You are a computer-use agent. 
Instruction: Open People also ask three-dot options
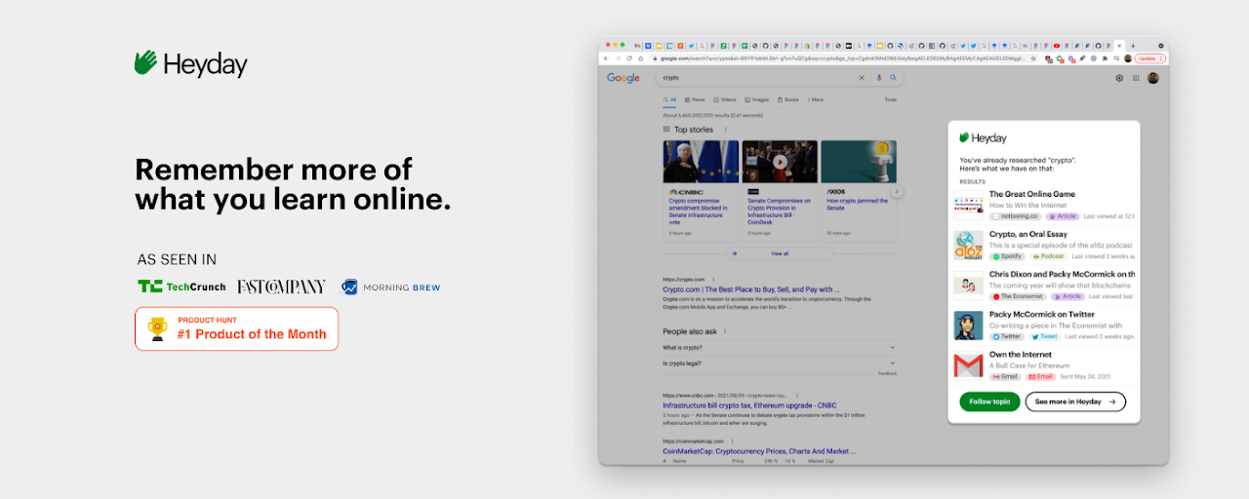pos(725,331)
